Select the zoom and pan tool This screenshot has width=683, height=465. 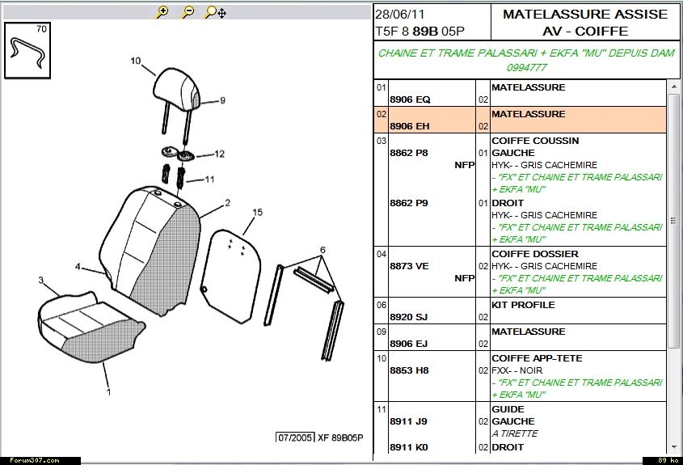(215, 12)
